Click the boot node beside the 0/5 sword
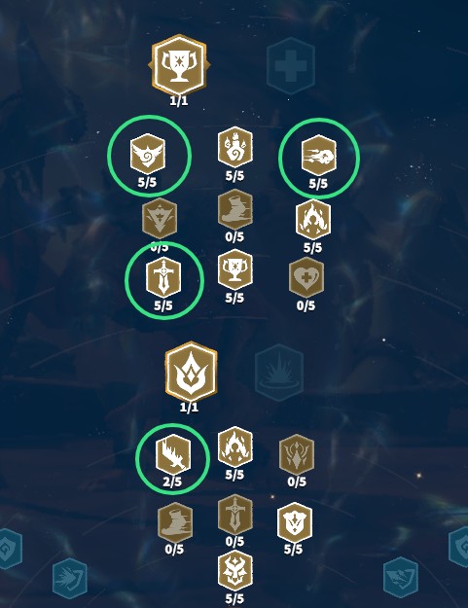The width and height of the screenshot is (468, 608). point(175,522)
